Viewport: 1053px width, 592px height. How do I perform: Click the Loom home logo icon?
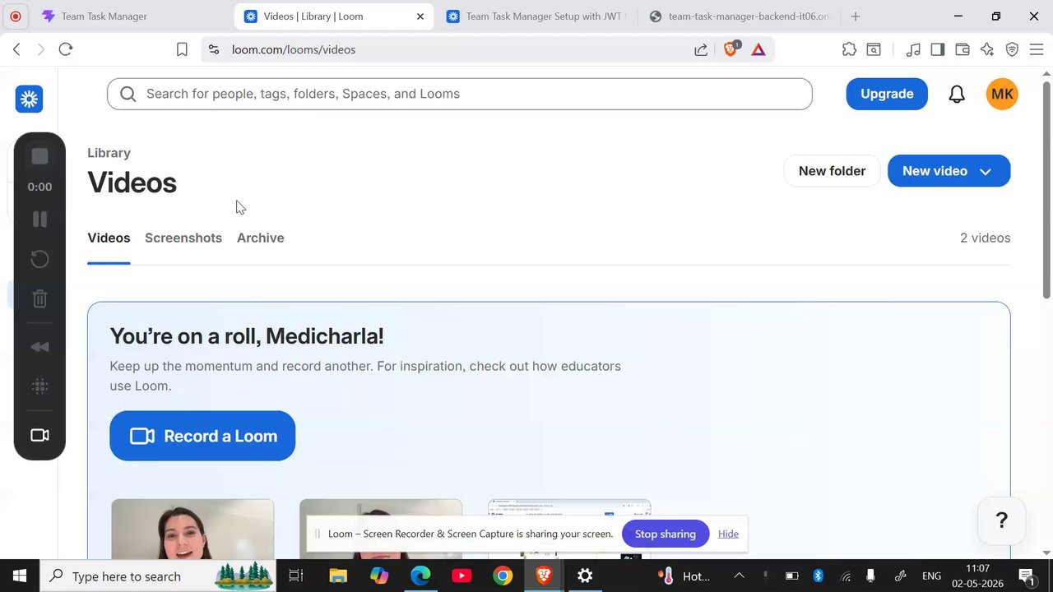click(x=29, y=99)
